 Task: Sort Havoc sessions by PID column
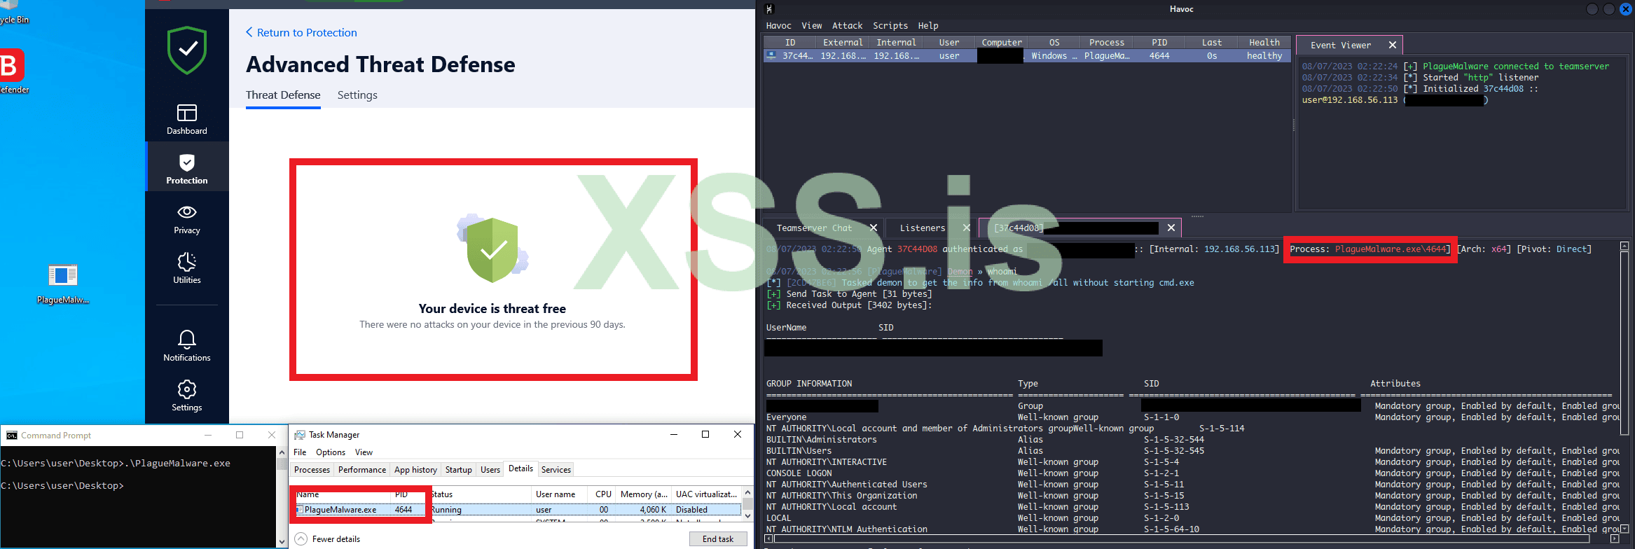[1159, 43]
